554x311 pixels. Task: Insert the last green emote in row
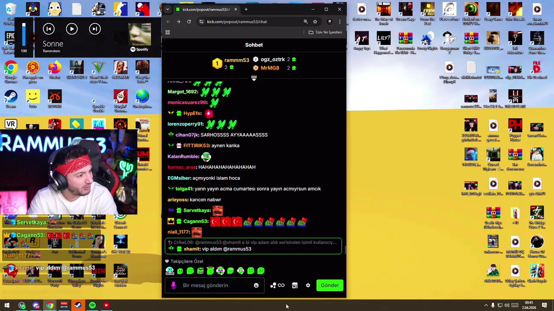click(x=261, y=271)
